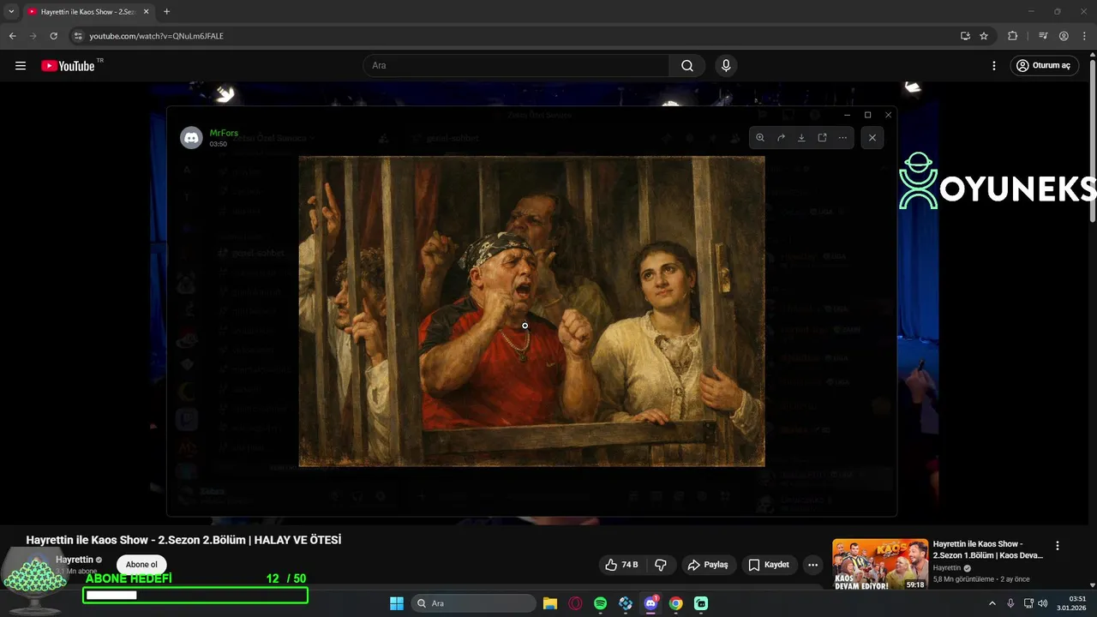
Task: Like the video (74 B)
Action: click(x=621, y=565)
